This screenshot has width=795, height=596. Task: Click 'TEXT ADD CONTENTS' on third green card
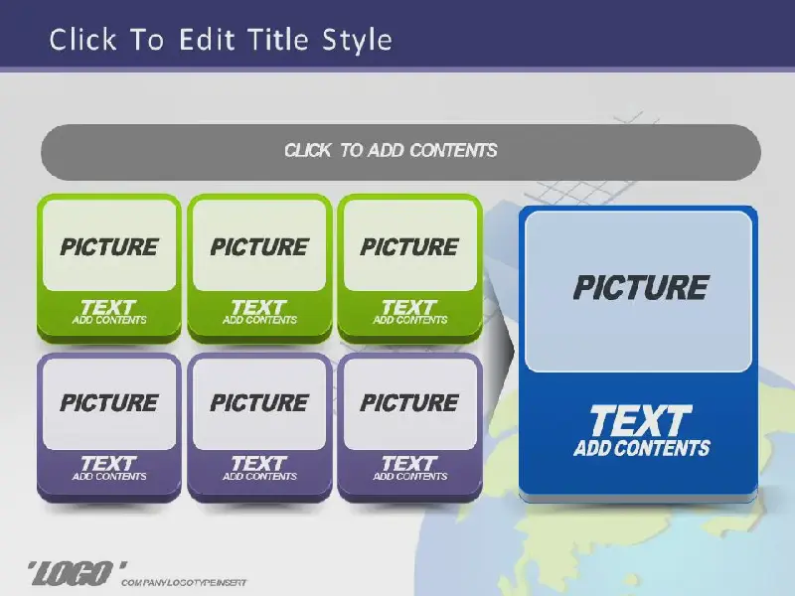point(409,312)
